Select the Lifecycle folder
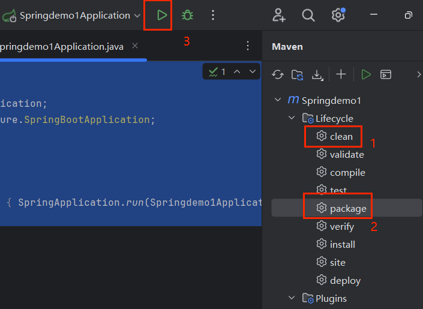The width and height of the screenshot is (423, 309). point(328,118)
